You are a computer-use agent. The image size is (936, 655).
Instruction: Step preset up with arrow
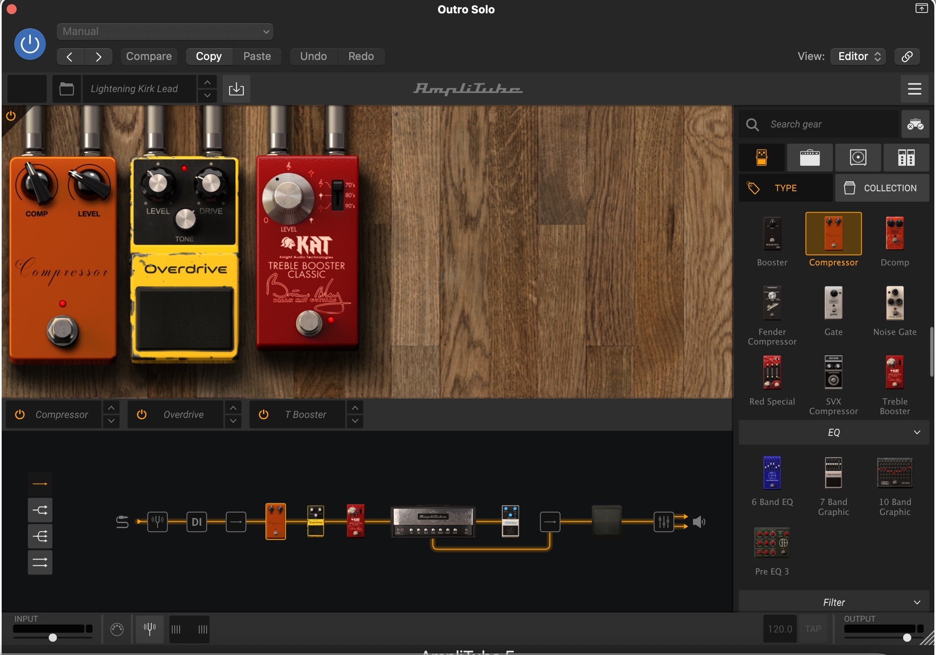click(x=207, y=82)
